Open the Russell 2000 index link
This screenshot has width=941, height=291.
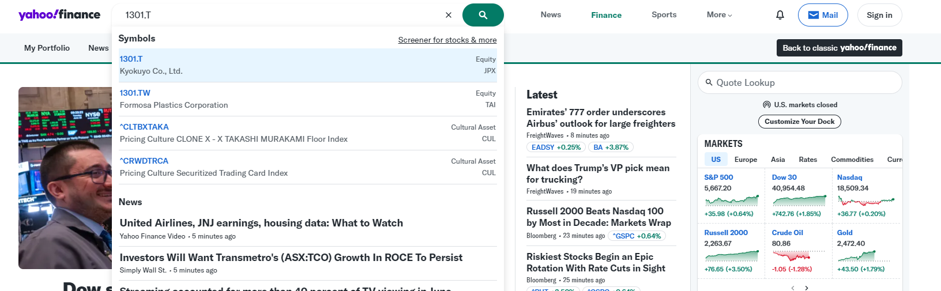click(x=726, y=233)
